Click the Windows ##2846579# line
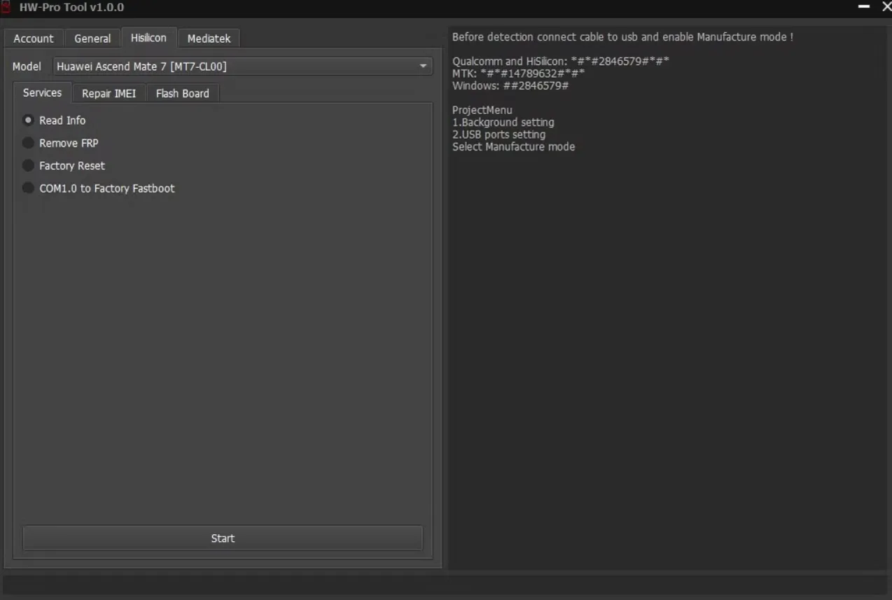 (x=510, y=85)
